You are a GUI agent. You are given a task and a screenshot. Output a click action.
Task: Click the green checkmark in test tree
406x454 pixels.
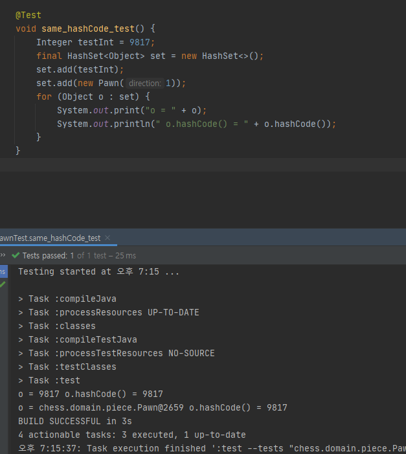click(x=3, y=284)
